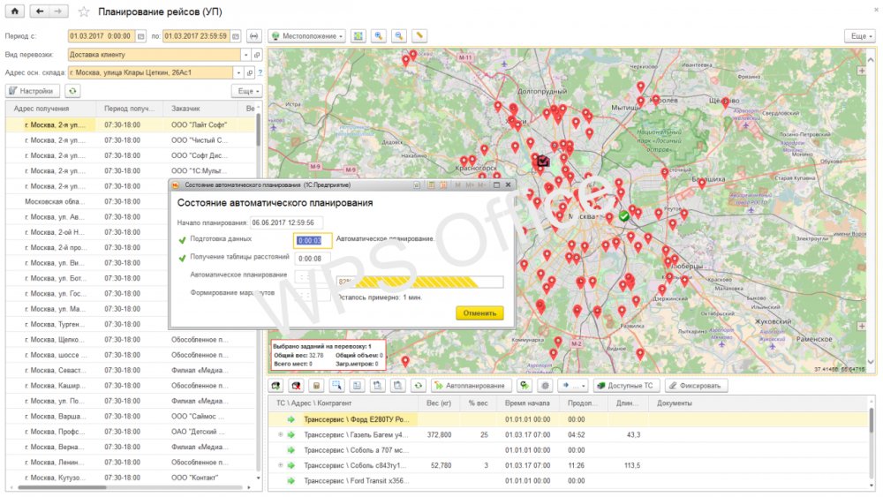Viewport: 883px width, 497px height.
Task: Click the map zoom out magnifier icon
Action: pos(399,36)
